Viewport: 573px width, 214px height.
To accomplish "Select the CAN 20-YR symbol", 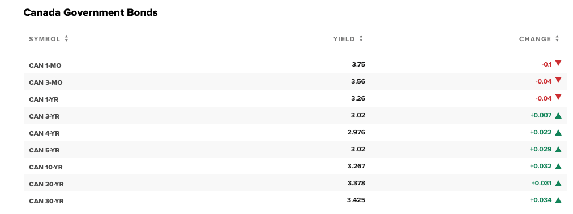I will [x=46, y=184].
